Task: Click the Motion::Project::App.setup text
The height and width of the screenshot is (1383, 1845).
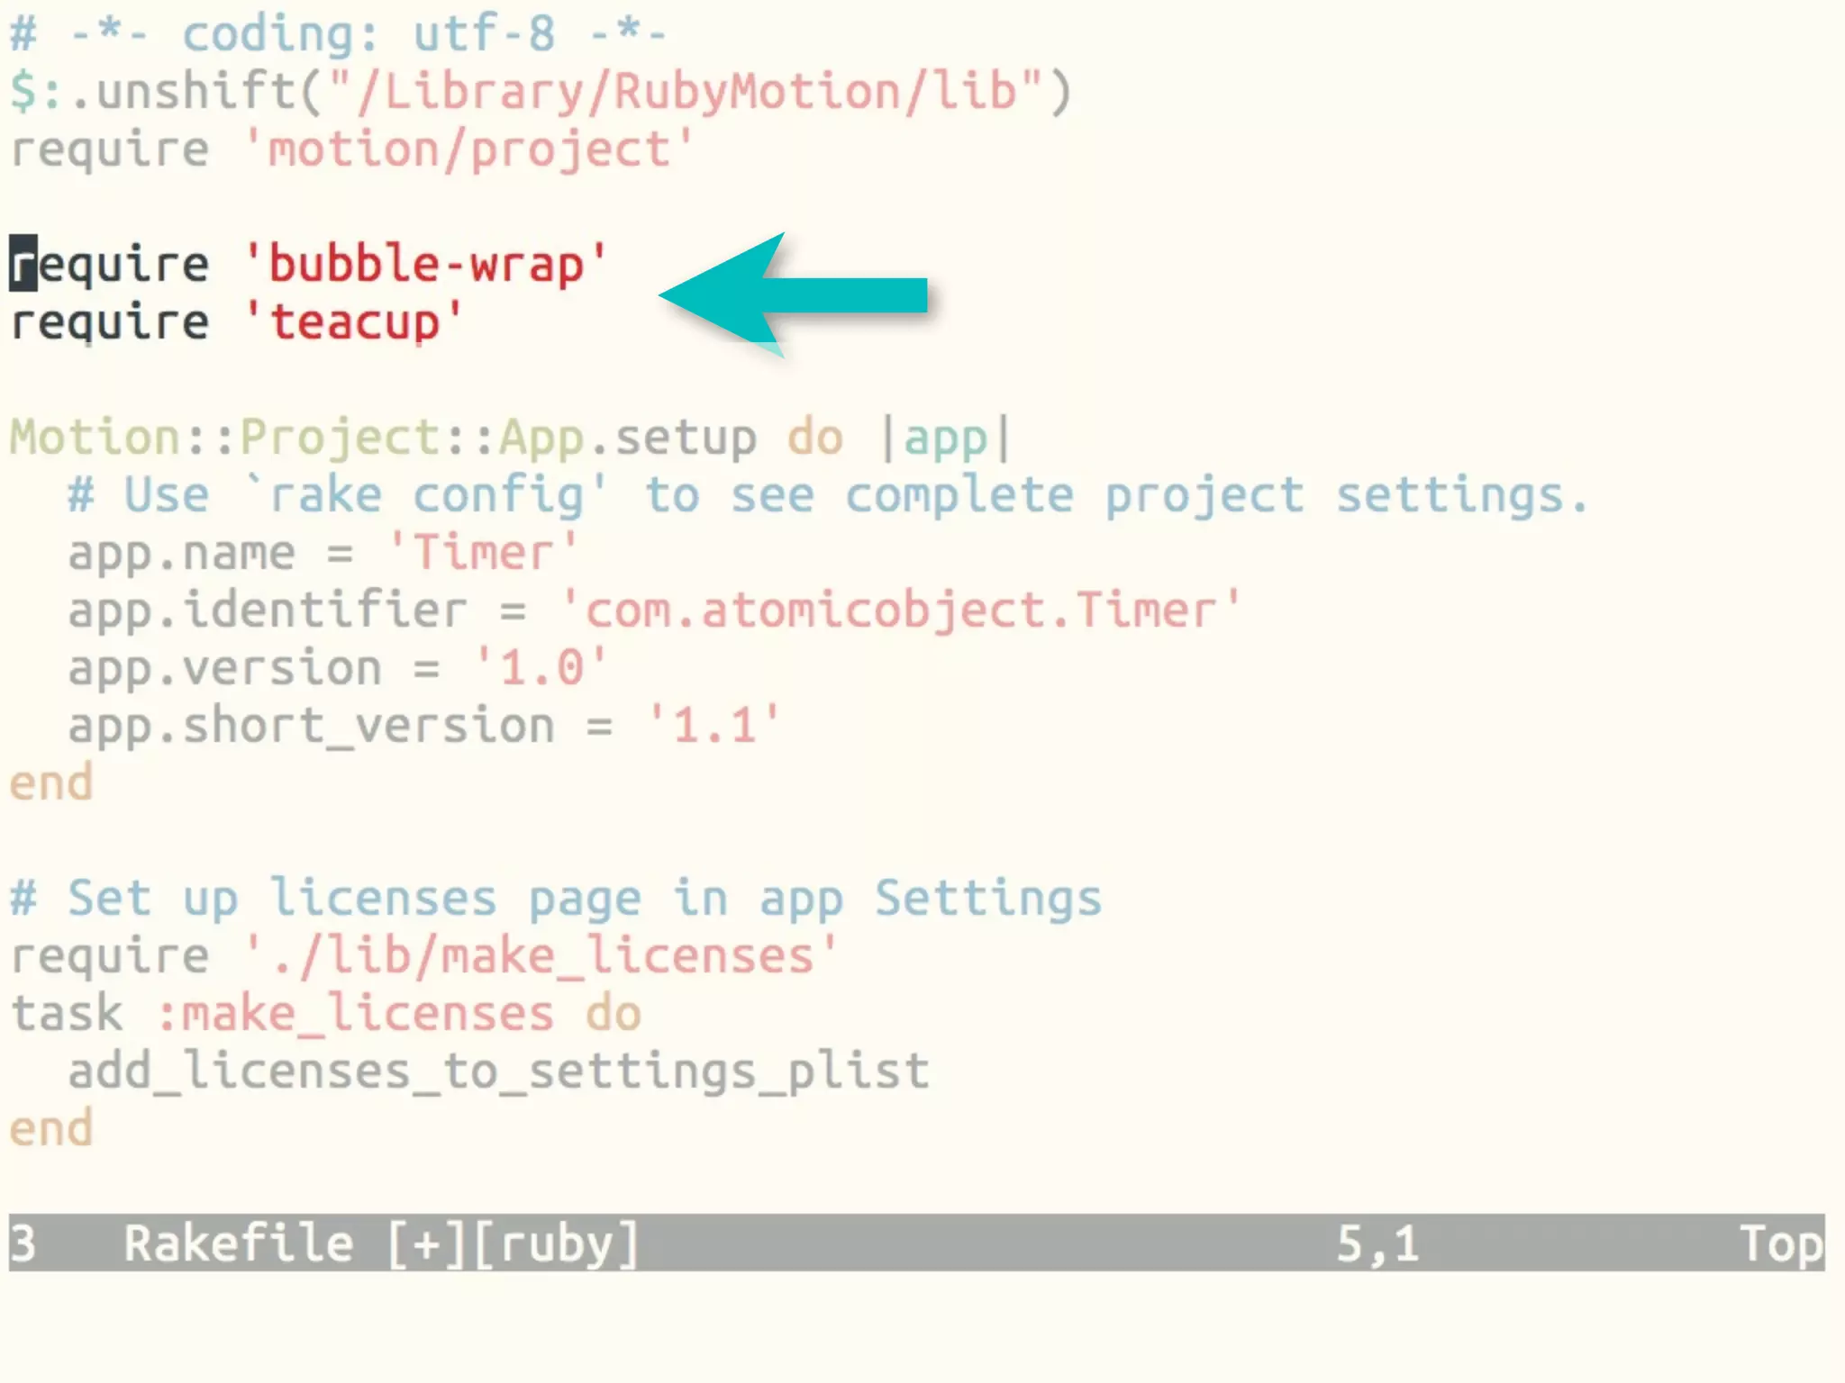Action: [382, 438]
